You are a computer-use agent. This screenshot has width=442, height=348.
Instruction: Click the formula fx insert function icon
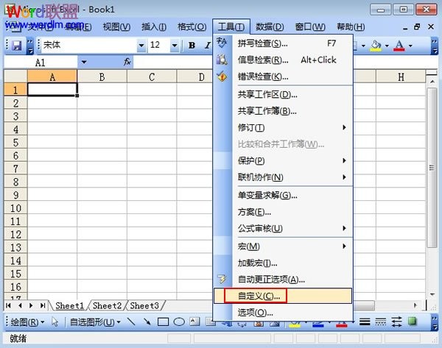(127, 62)
